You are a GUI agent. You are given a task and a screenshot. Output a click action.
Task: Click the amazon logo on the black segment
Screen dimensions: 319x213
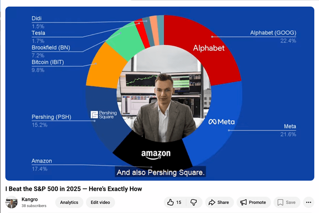156,155
